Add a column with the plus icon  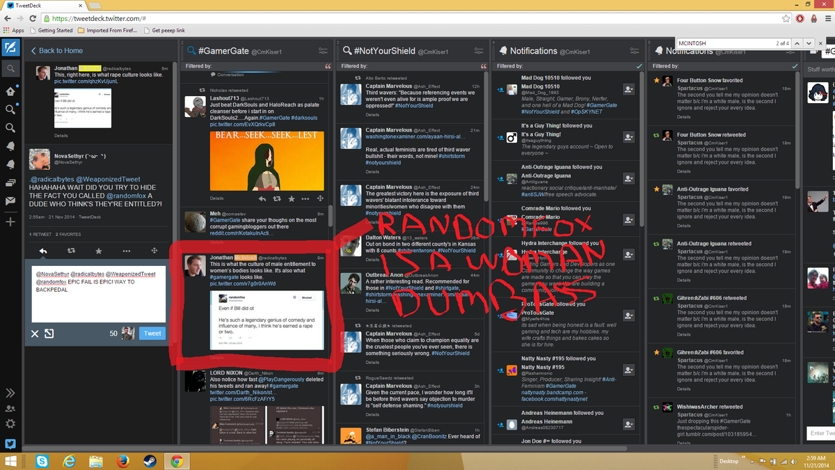10,221
